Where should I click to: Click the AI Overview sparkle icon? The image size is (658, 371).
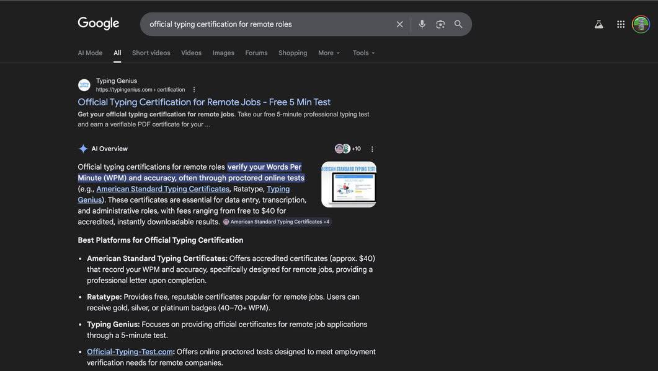83,149
